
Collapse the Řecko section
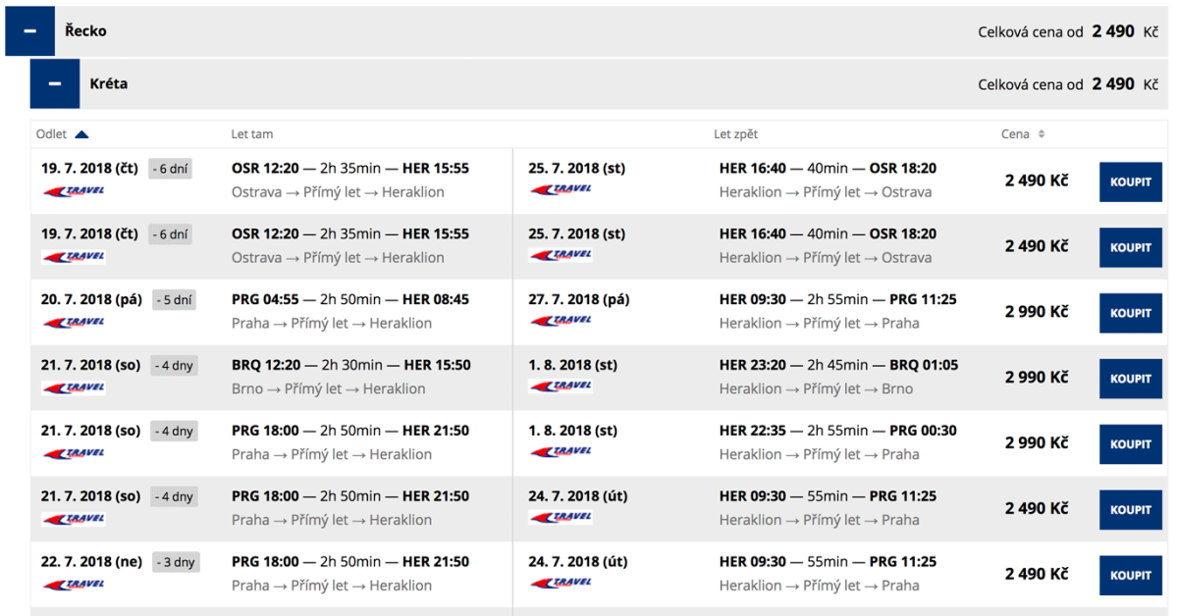(29, 31)
